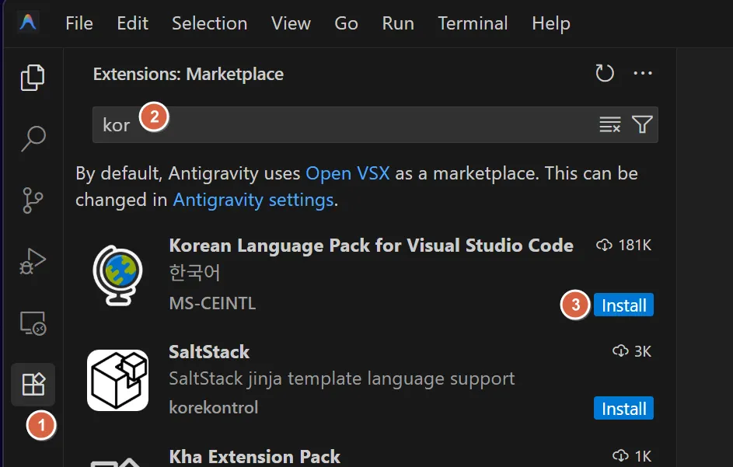
Task: Open the Terminal menu
Action: pyautogui.click(x=473, y=23)
